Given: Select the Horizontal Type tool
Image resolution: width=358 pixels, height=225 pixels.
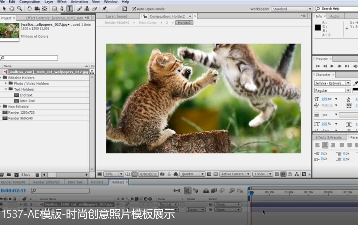Looking at the screenshot, I should (70, 9).
